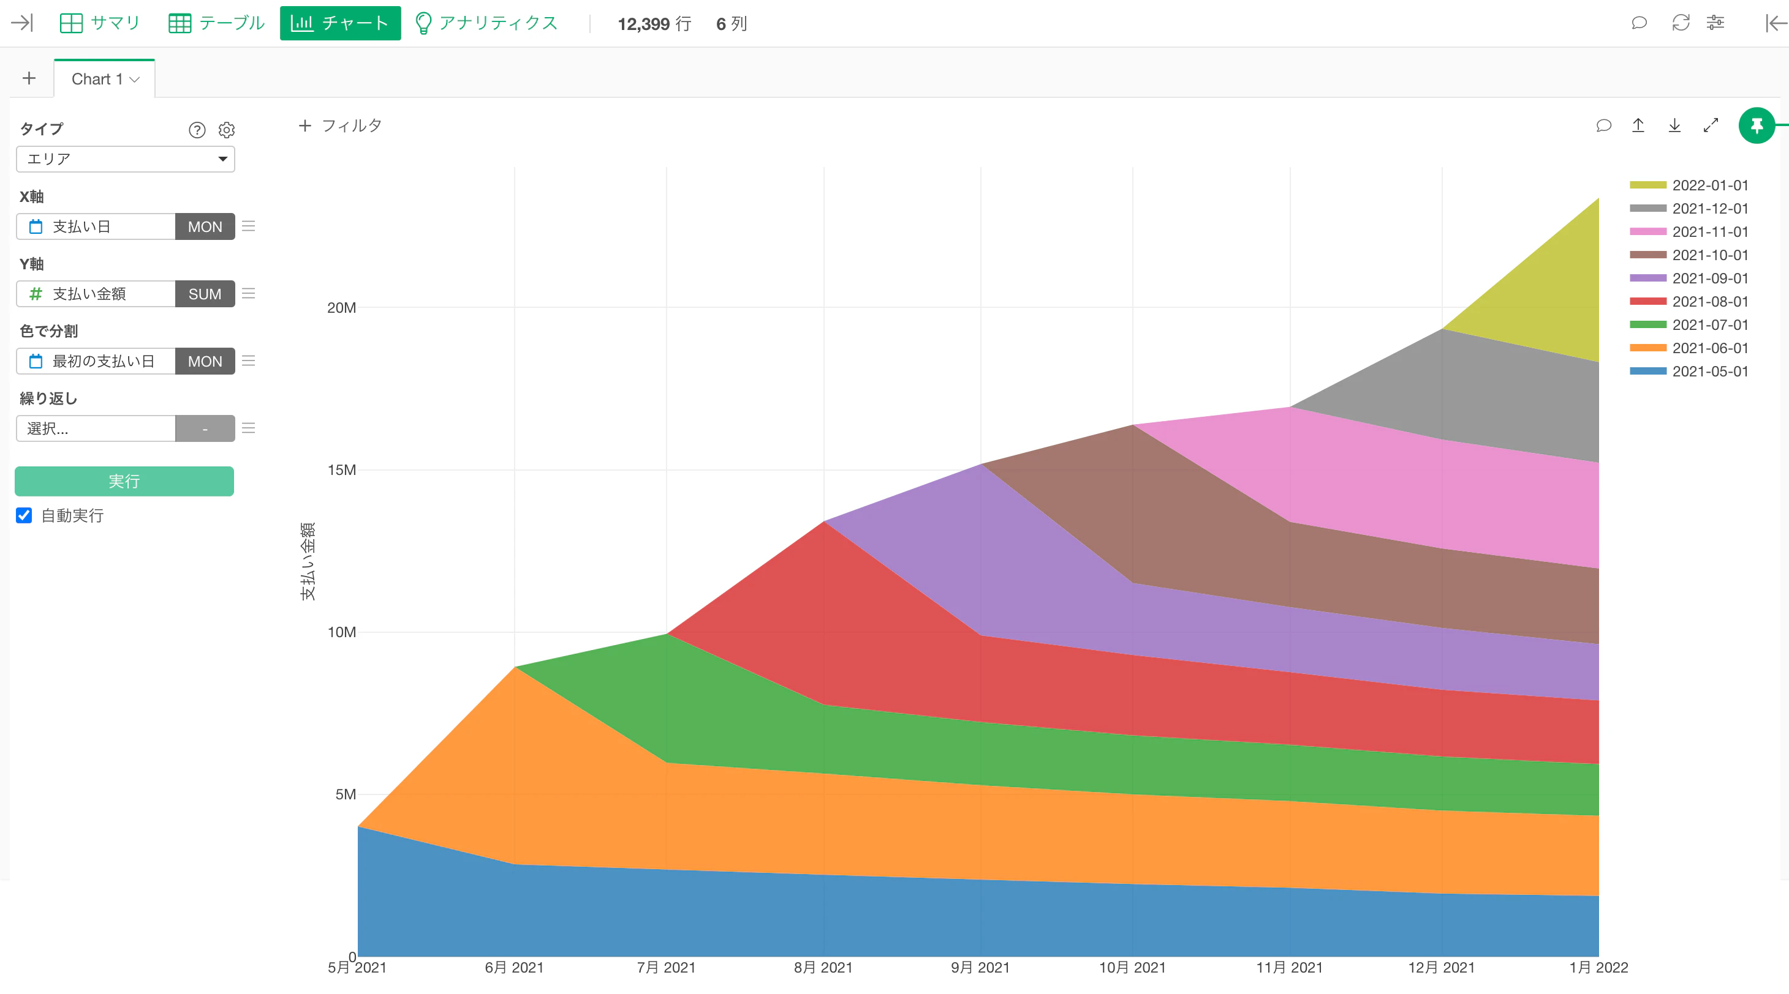
Task: Add a フィルタ to the chart
Action: [340, 125]
